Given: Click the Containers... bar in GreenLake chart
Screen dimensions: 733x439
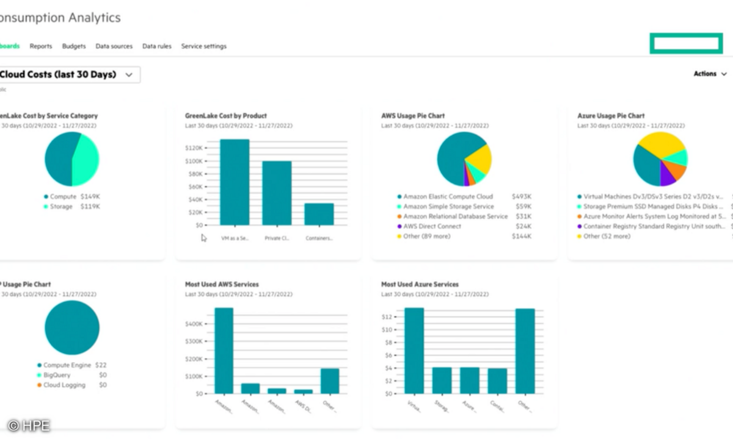Looking at the screenshot, I should click(319, 214).
